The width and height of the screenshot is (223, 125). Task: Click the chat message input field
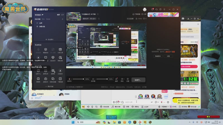tap(137, 102)
